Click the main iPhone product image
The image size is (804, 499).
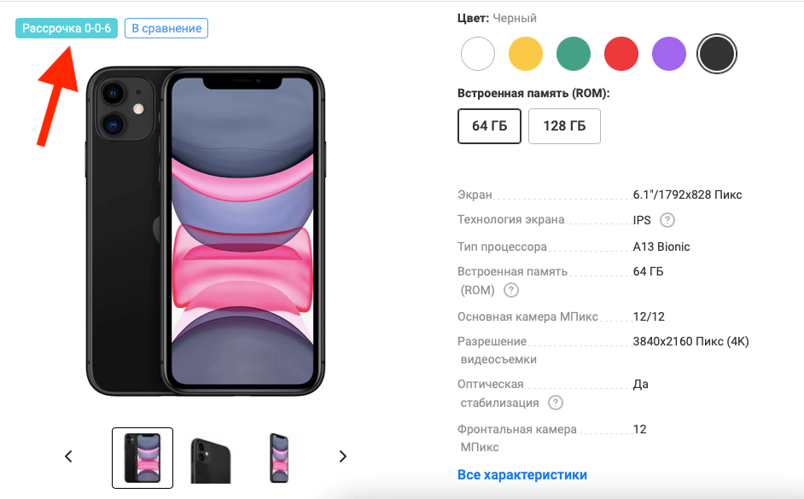coord(205,230)
